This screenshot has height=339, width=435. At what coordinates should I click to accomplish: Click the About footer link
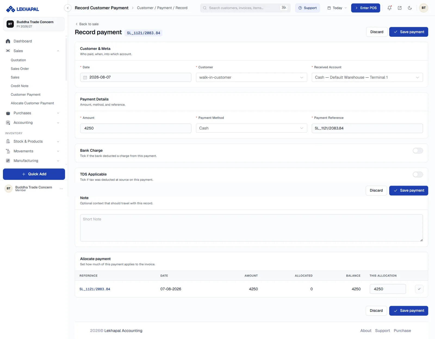click(x=366, y=331)
